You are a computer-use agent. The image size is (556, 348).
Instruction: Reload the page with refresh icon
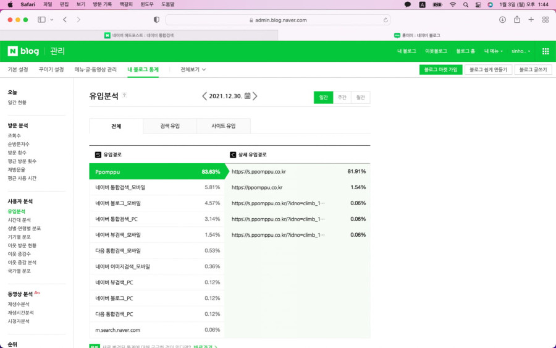click(385, 20)
